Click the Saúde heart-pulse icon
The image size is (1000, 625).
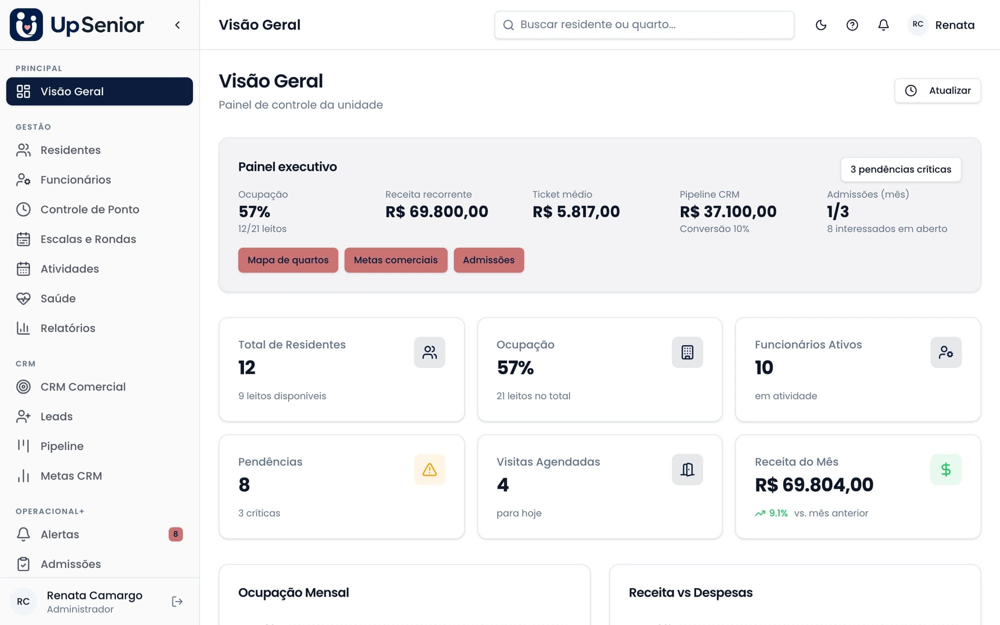[23, 298]
